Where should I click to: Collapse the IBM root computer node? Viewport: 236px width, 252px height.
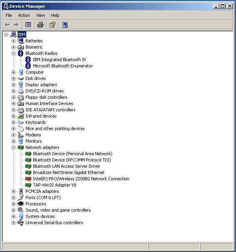pyautogui.click(x=6, y=34)
